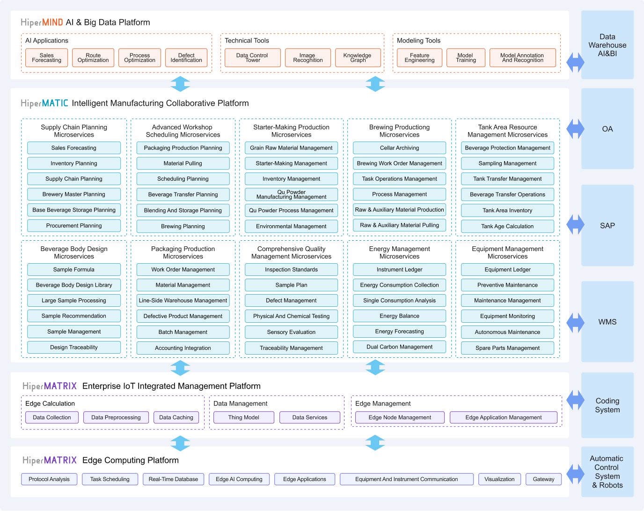Click the double arrow beside Automatic Control System

(575, 474)
